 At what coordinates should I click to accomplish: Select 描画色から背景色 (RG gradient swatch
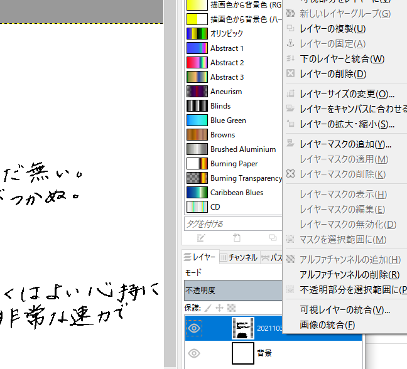tap(197, 4)
